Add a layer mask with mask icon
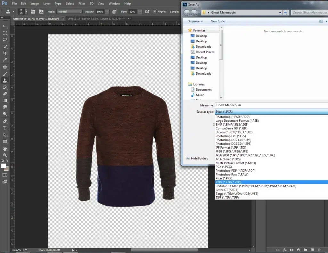 point(291,250)
